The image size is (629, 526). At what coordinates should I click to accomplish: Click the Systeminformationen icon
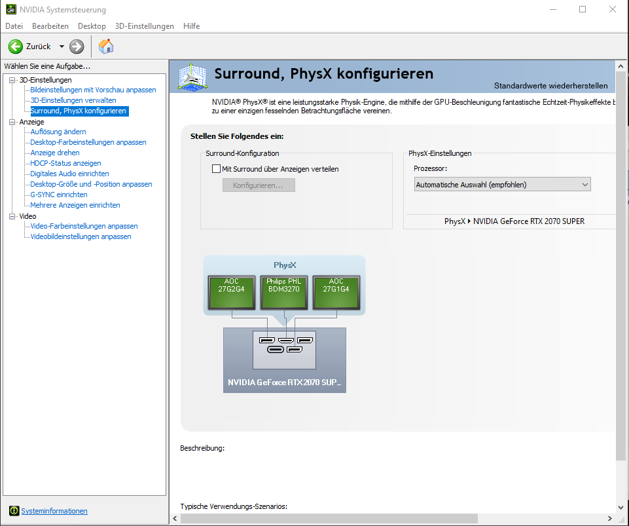[14, 511]
